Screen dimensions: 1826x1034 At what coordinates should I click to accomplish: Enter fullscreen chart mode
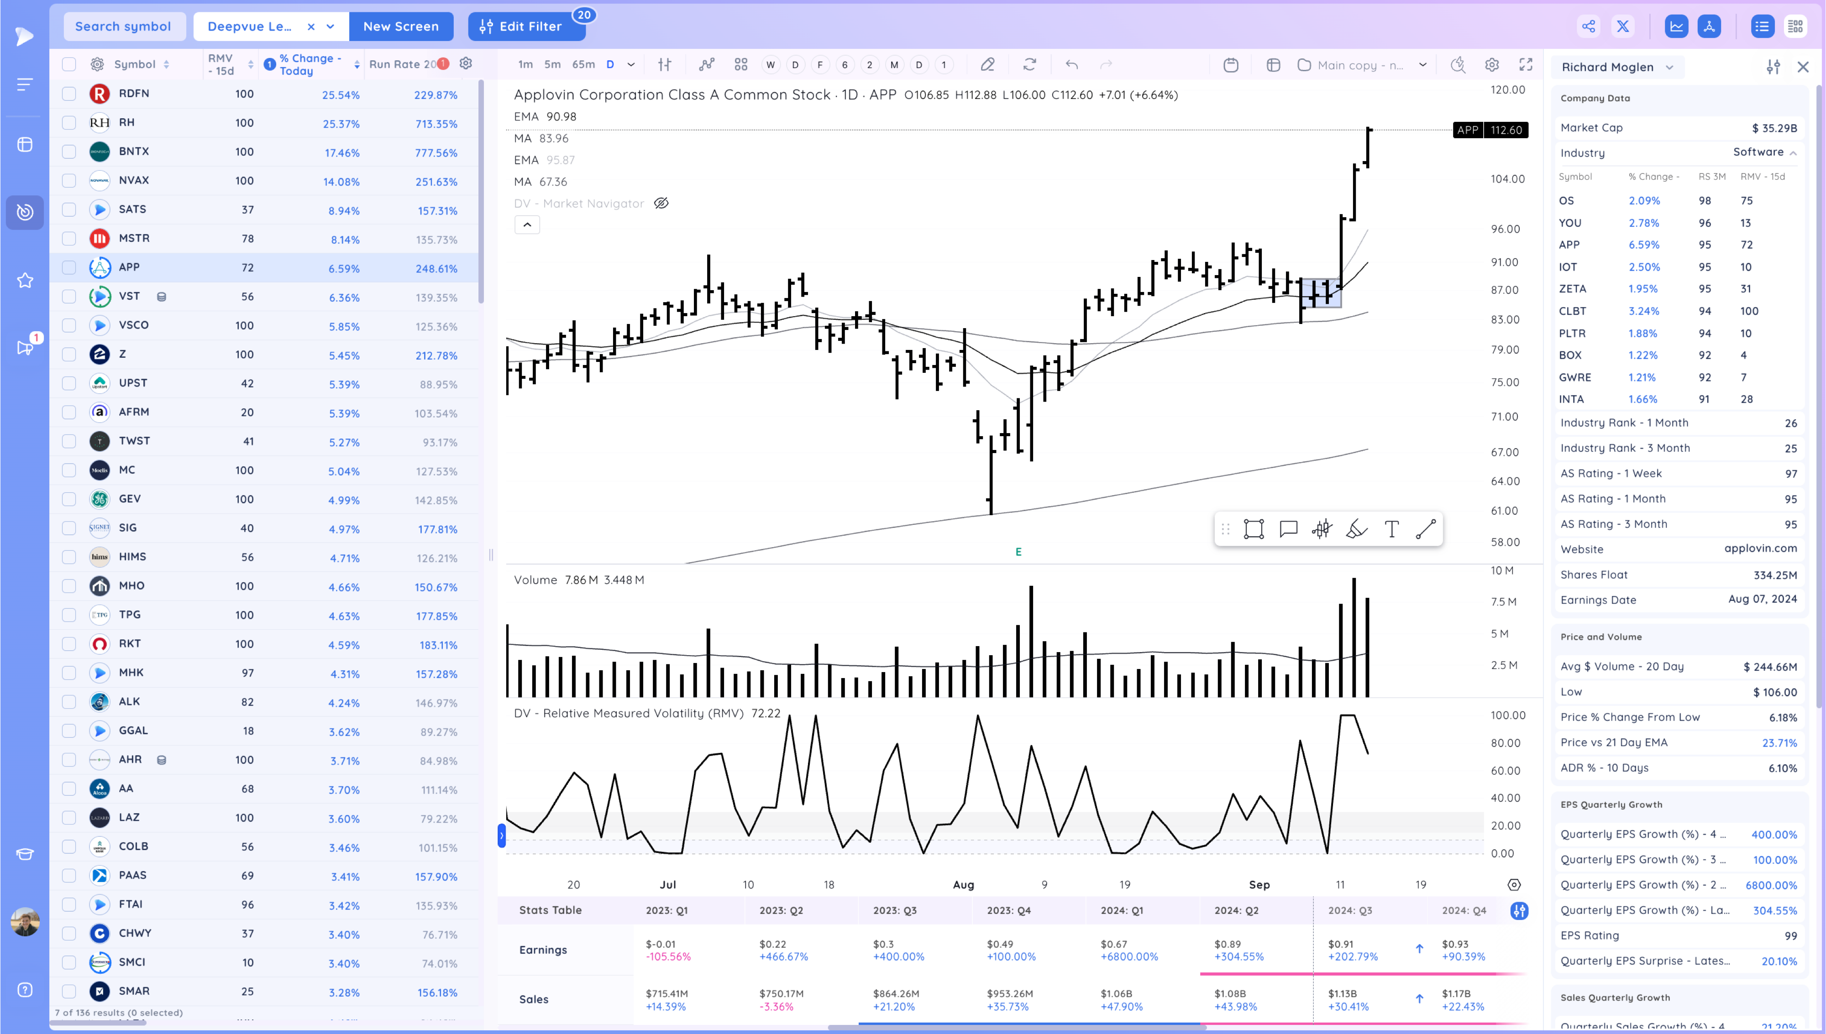tap(1526, 65)
